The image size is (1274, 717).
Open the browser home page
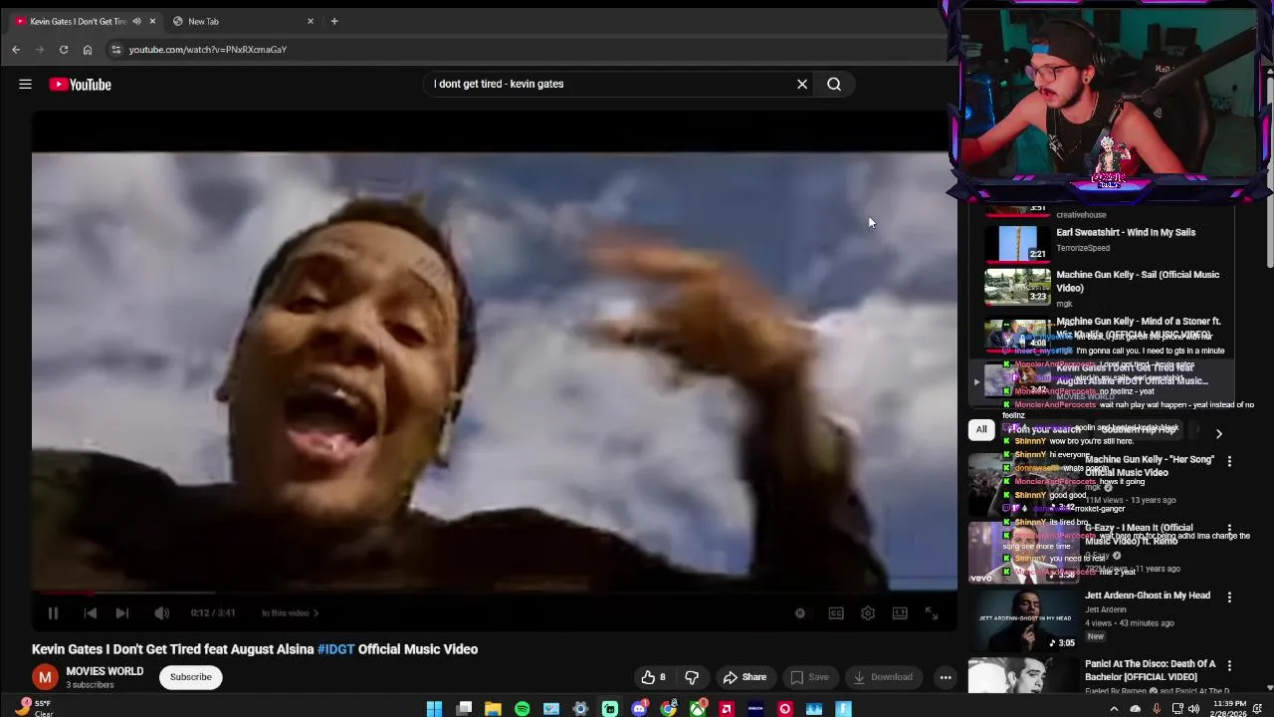coord(88,49)
